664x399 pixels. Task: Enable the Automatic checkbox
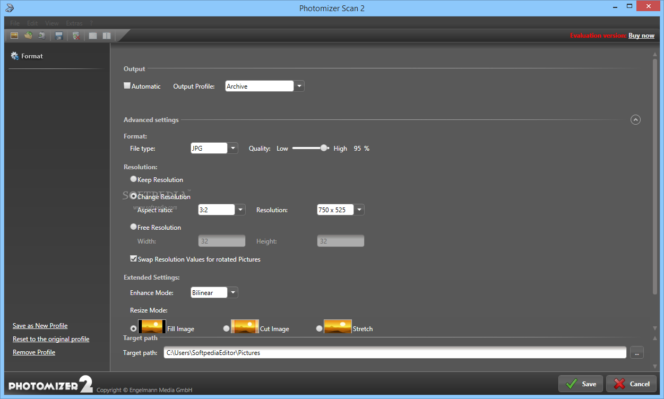coord(127,85)
